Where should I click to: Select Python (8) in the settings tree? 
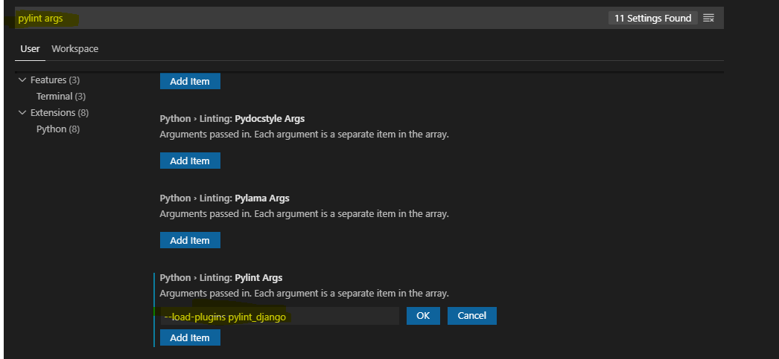point(58,129)
